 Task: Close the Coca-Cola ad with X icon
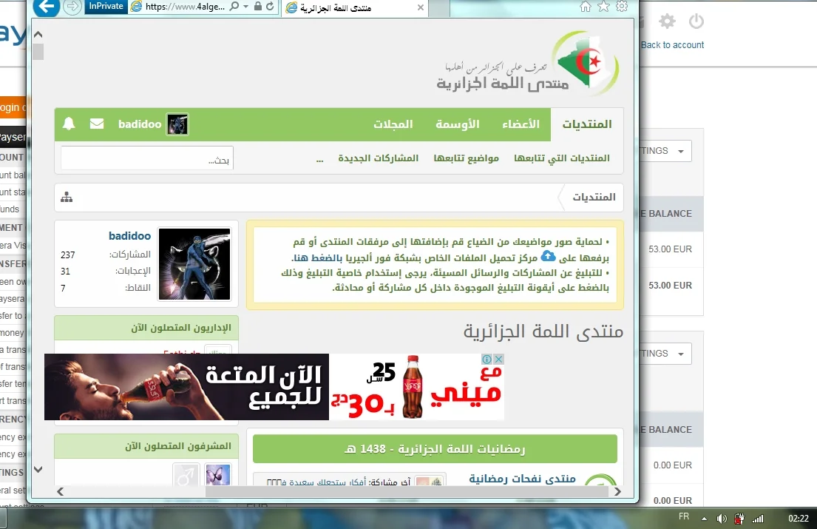click(498, 360)
